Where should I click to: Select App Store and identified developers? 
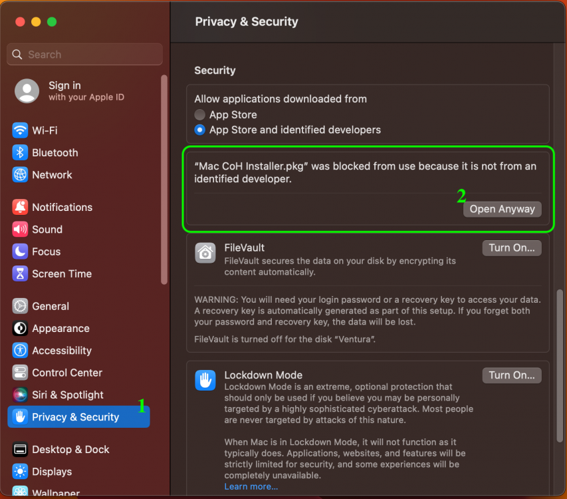tap(199, 130)
